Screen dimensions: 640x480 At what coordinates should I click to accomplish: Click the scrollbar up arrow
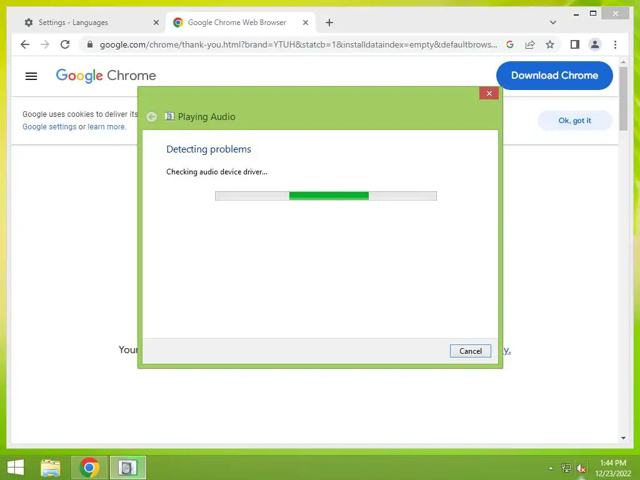click(x=623, y=62)
